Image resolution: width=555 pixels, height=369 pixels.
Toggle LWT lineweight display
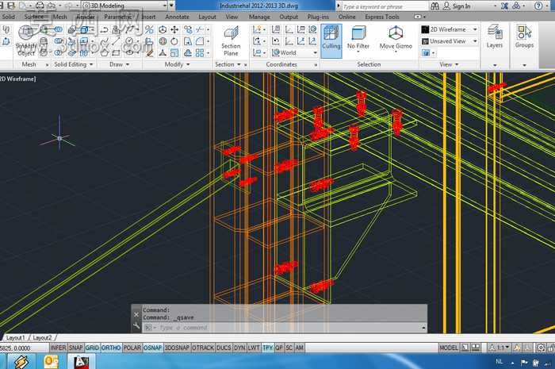click(254, 348)
